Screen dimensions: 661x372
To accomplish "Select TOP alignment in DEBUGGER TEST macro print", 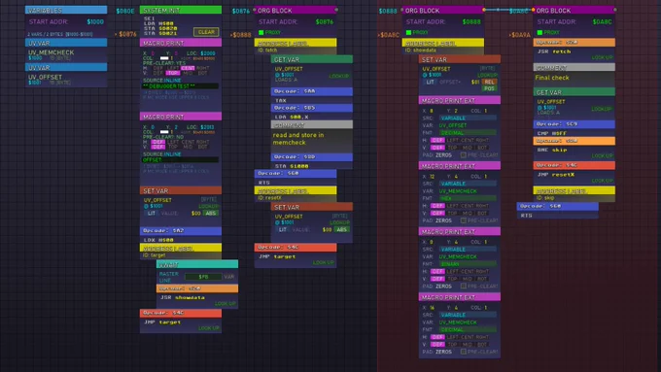I will click(x=173, y=73).
